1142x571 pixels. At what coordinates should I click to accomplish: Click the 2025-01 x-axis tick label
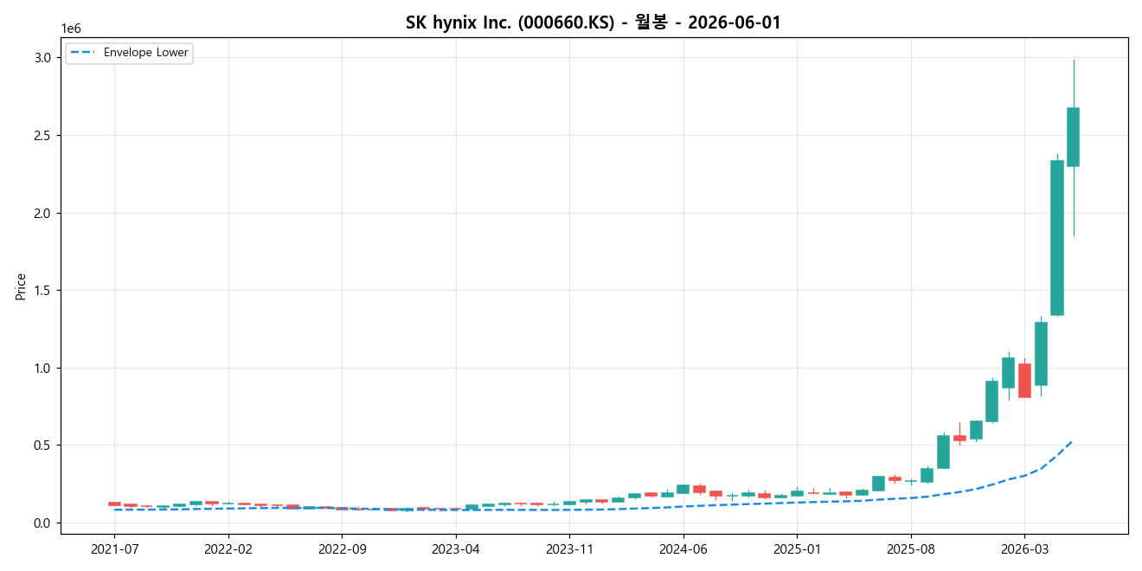[798, 549]
